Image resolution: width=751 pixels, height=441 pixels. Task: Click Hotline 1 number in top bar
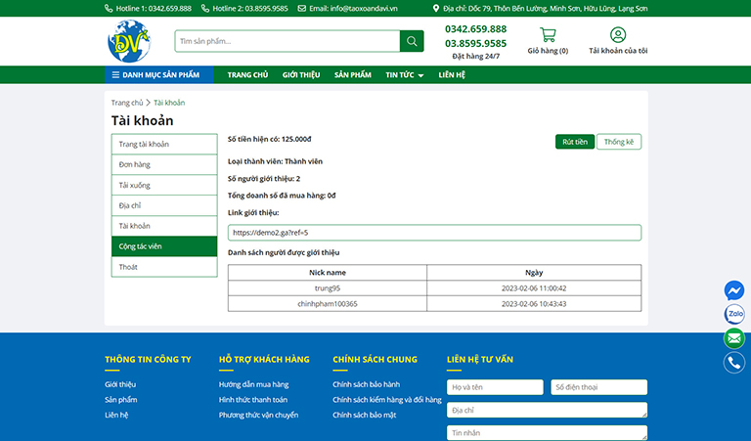click(169, 8)
